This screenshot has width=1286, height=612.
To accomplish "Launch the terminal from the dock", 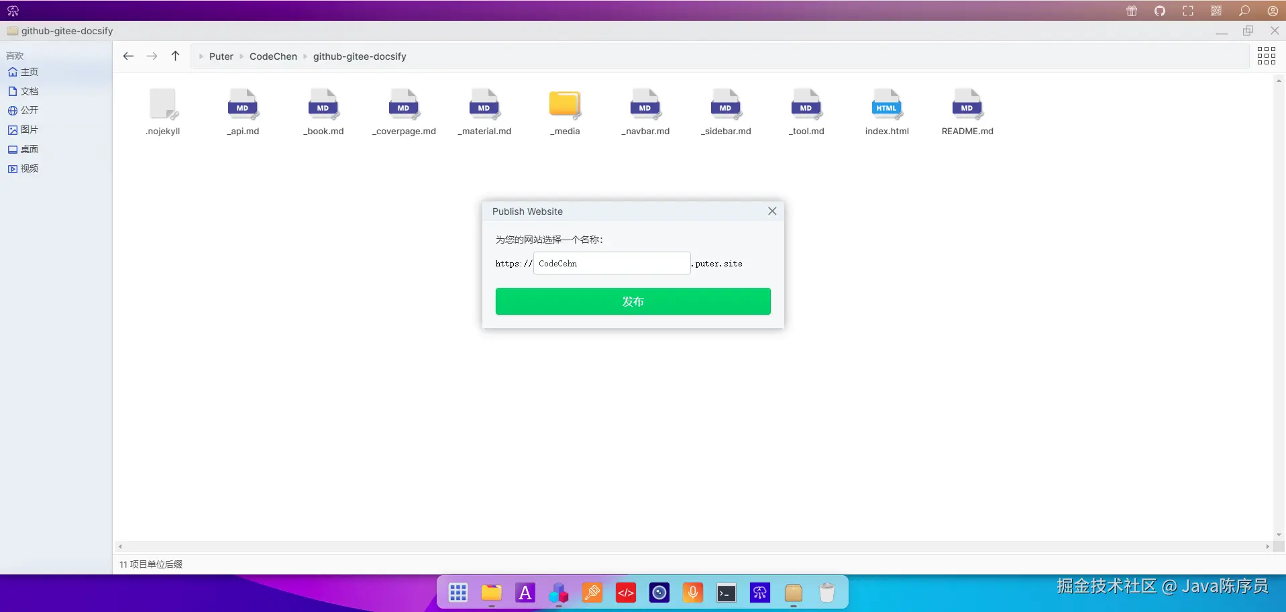I will (x=727, y=593).
